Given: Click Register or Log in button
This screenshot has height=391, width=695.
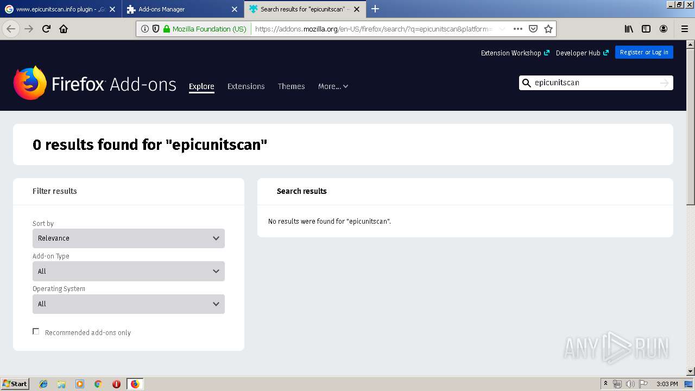Looking at the screenshot, I should point(644,52).
